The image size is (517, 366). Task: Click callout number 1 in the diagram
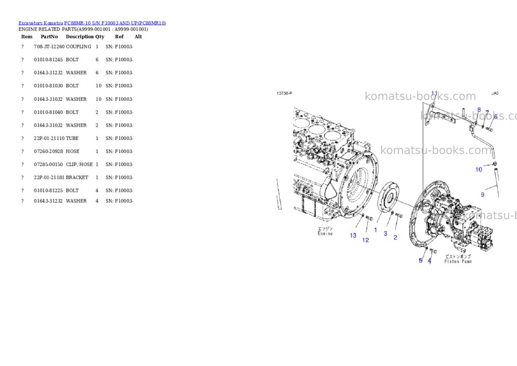coord(375,230)
